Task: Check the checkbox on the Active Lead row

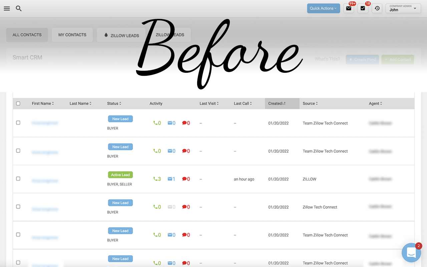Action: pos(18,178)
